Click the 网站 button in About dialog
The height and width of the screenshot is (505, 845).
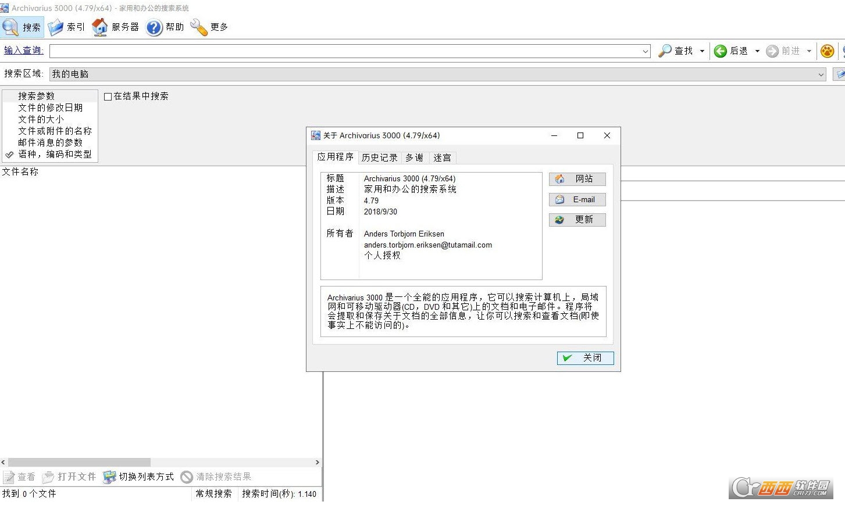pyautogui.click(x=577, y=179)
